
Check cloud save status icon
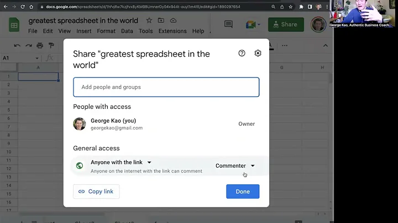click(173, 20)
